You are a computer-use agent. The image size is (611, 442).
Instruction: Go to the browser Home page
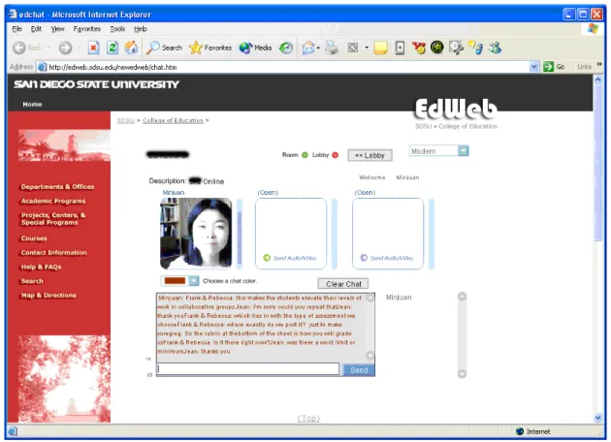click(131, 47)
